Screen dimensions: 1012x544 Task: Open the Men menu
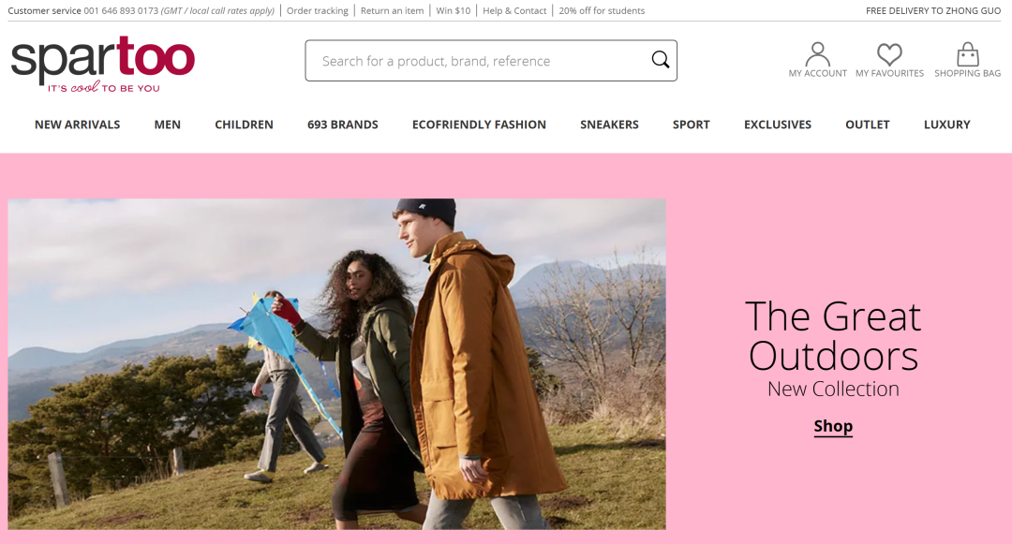[167, 125]
